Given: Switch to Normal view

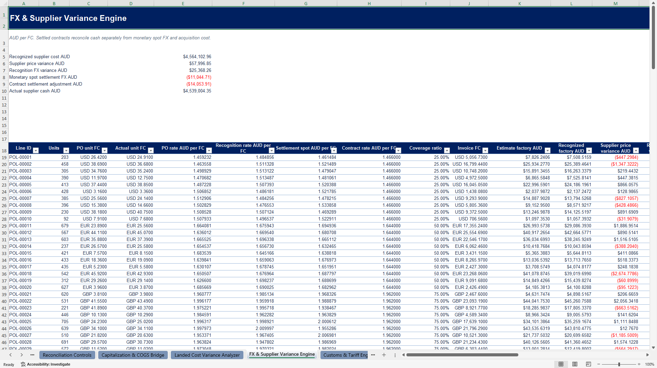Looking at the screenshot, I should coord(561,364).
